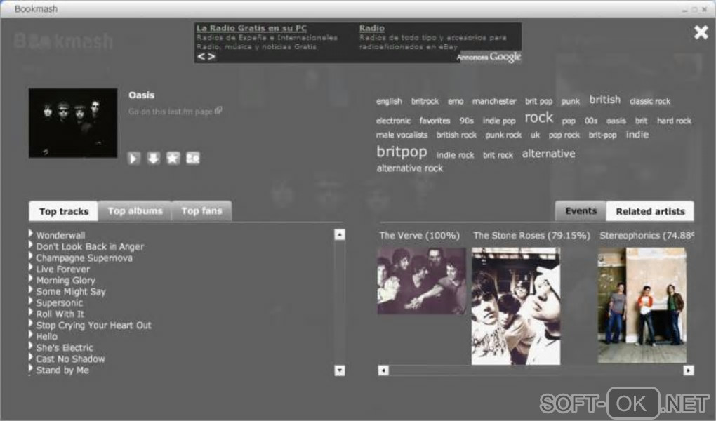Image resolution: width=716 pixels, height=421 pixels.
Task: Select the '90s' tag
Action: (466, 121)
